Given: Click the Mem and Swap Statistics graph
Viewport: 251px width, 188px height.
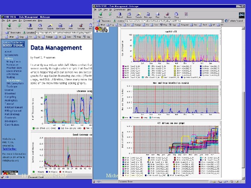Looking at the screenshot, I should [x=171, y=100].
